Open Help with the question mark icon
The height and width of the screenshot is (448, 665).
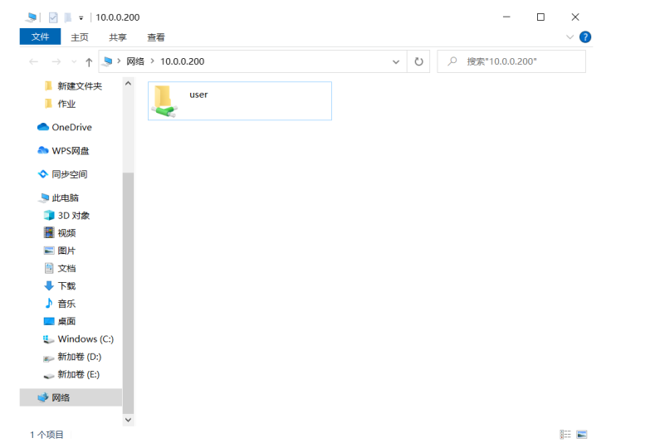pos(585,37)
